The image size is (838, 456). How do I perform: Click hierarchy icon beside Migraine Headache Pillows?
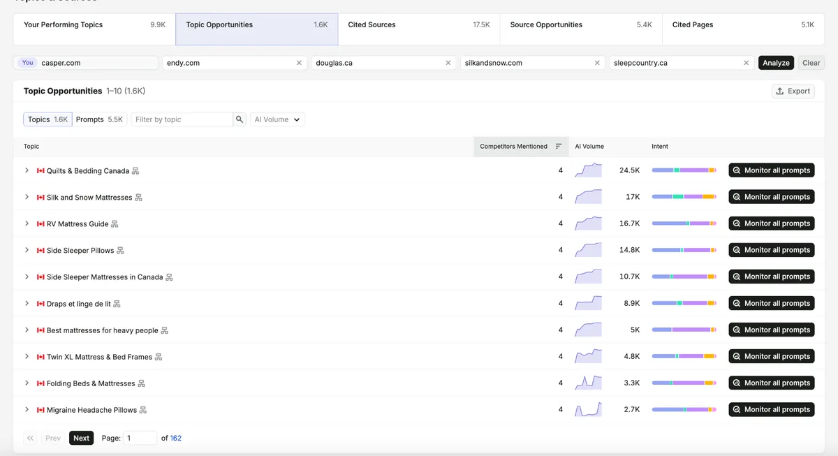pyautogui.click(x=143, y=410)
